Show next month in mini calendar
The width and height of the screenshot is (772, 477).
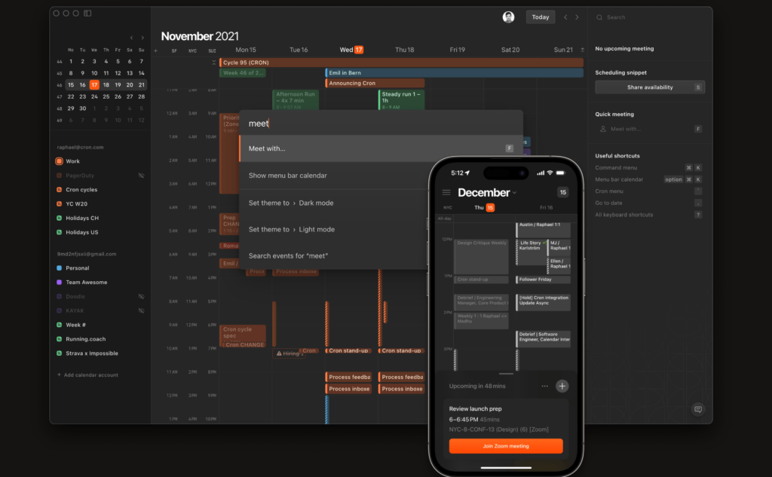point(142,38)
